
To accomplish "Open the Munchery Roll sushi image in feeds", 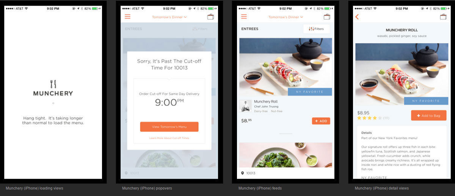I will pos(286,67).
